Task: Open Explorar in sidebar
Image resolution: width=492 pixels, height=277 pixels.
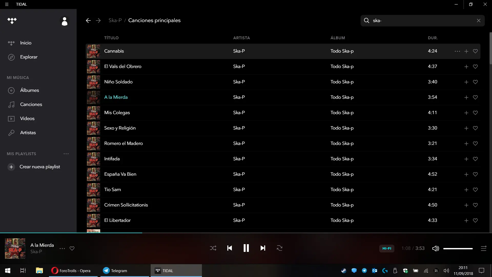Action: (29, 57)
